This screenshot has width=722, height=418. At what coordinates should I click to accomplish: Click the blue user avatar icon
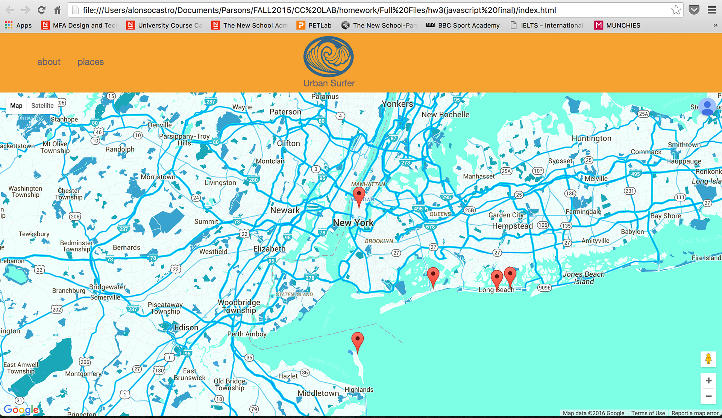pyautogui.click(x=707, y=107)
